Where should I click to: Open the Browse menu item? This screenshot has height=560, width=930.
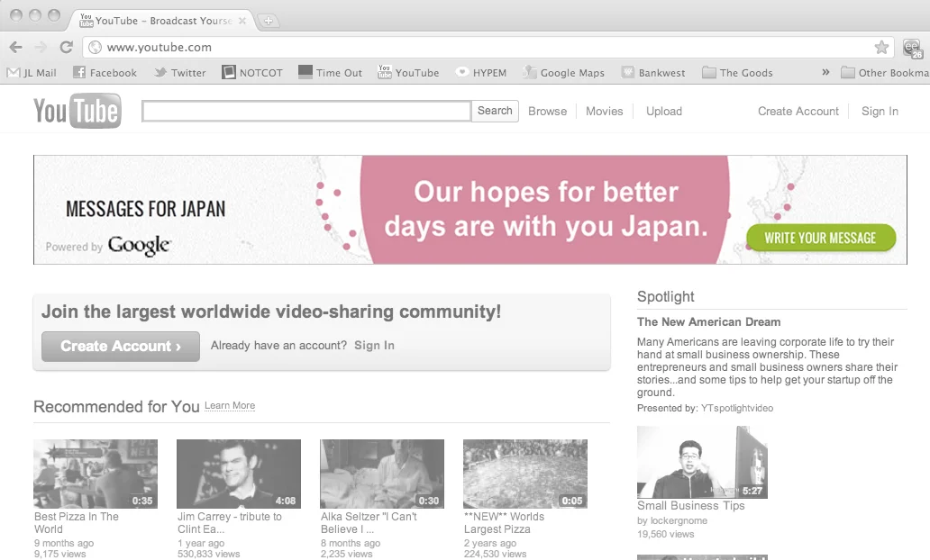(x=547, y=112)
